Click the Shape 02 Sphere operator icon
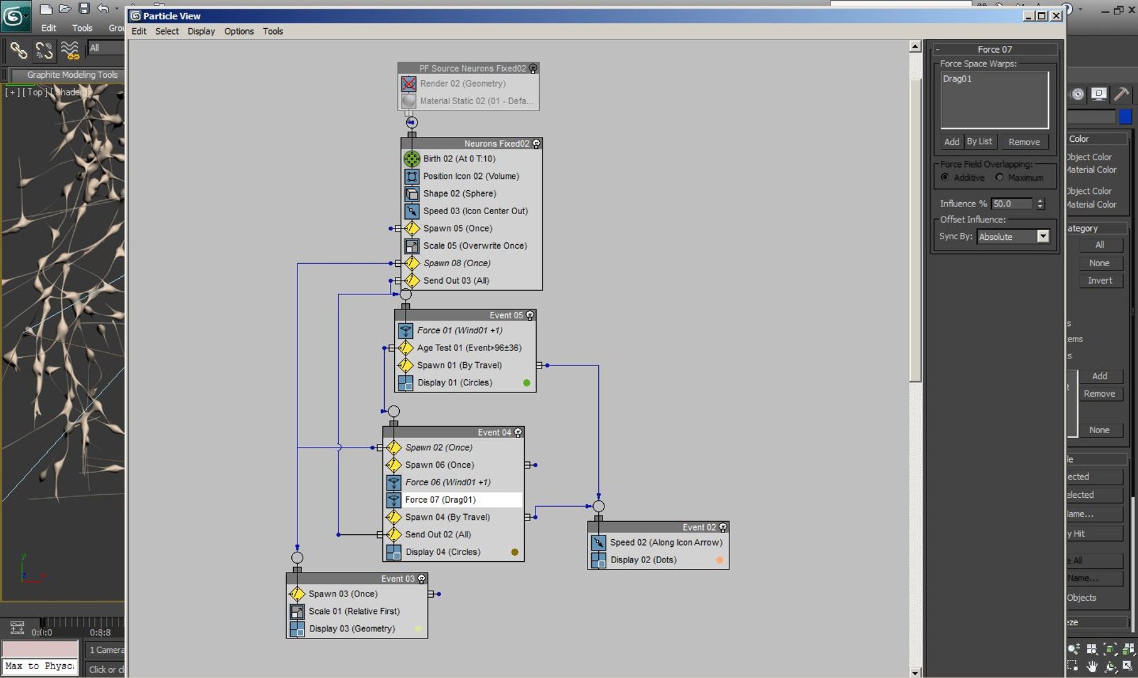Viewport: 1138px width, 678px height. tap(412, 194)
